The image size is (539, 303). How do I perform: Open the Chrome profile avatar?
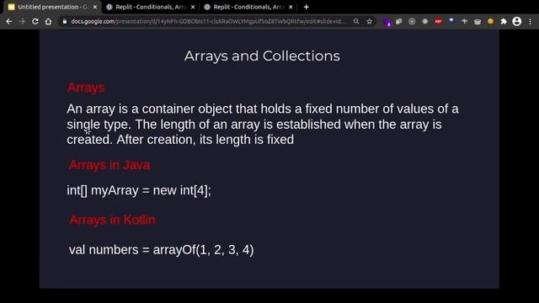coord(516,21)
